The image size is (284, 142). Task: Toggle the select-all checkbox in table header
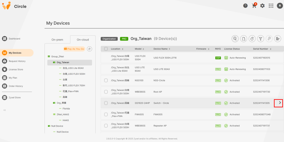[106, 49]
